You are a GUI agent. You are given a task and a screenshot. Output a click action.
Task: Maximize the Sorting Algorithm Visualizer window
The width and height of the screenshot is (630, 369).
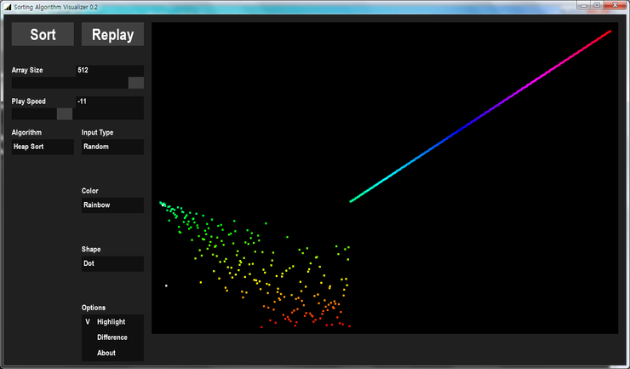click(x=597, y=5)
